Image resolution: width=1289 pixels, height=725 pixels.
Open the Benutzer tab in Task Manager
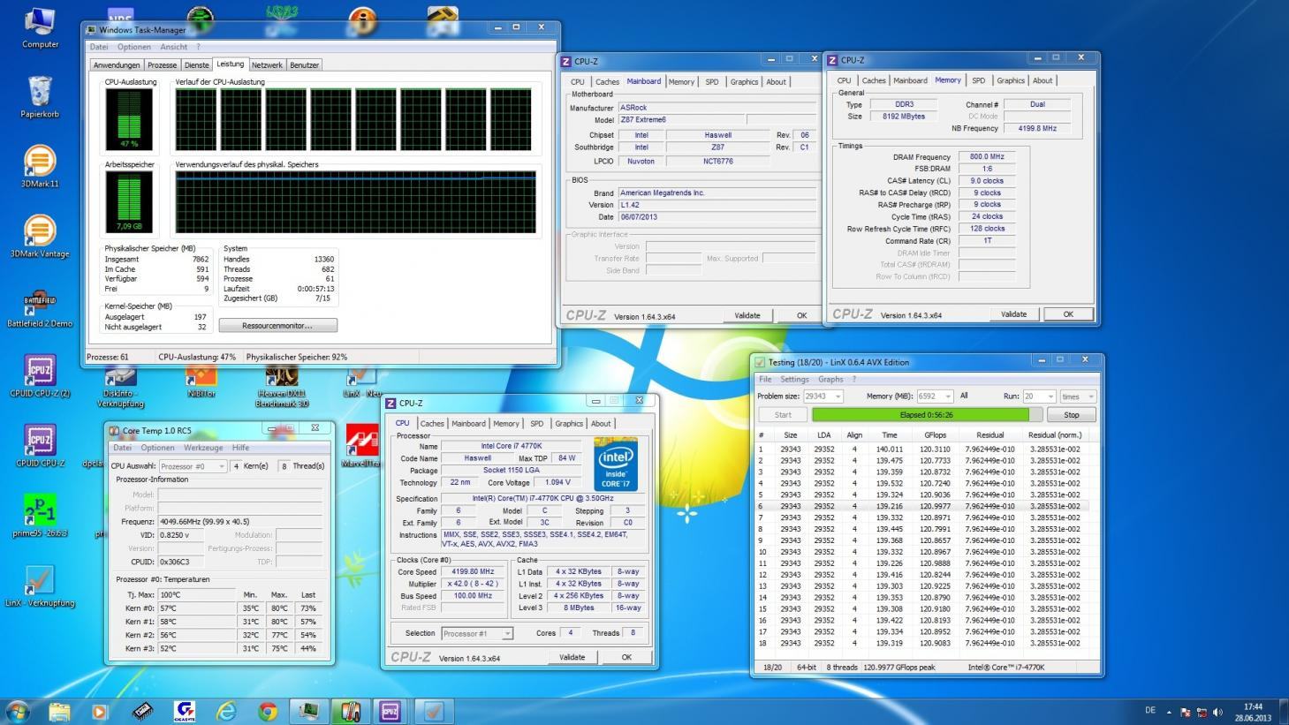point(305,65)
